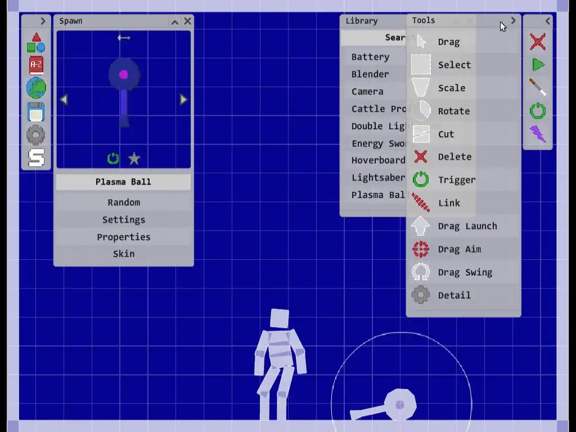Collapse the right toolbar chevron
The image size is (576, 432).
coord(548,21)
